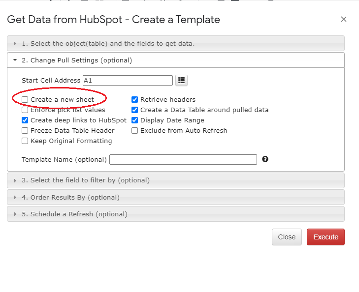The image size is (359, 292).
Task: Expand Select the field to filter by
Action: (176, 180)
